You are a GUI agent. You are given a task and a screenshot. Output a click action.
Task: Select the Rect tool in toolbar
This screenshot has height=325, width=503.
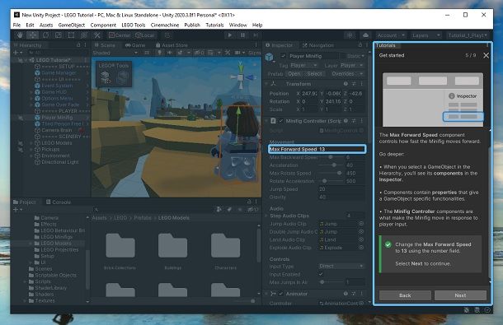71,35
